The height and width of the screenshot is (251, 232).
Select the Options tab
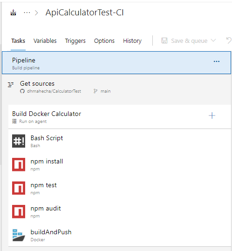tap(104, 41)
